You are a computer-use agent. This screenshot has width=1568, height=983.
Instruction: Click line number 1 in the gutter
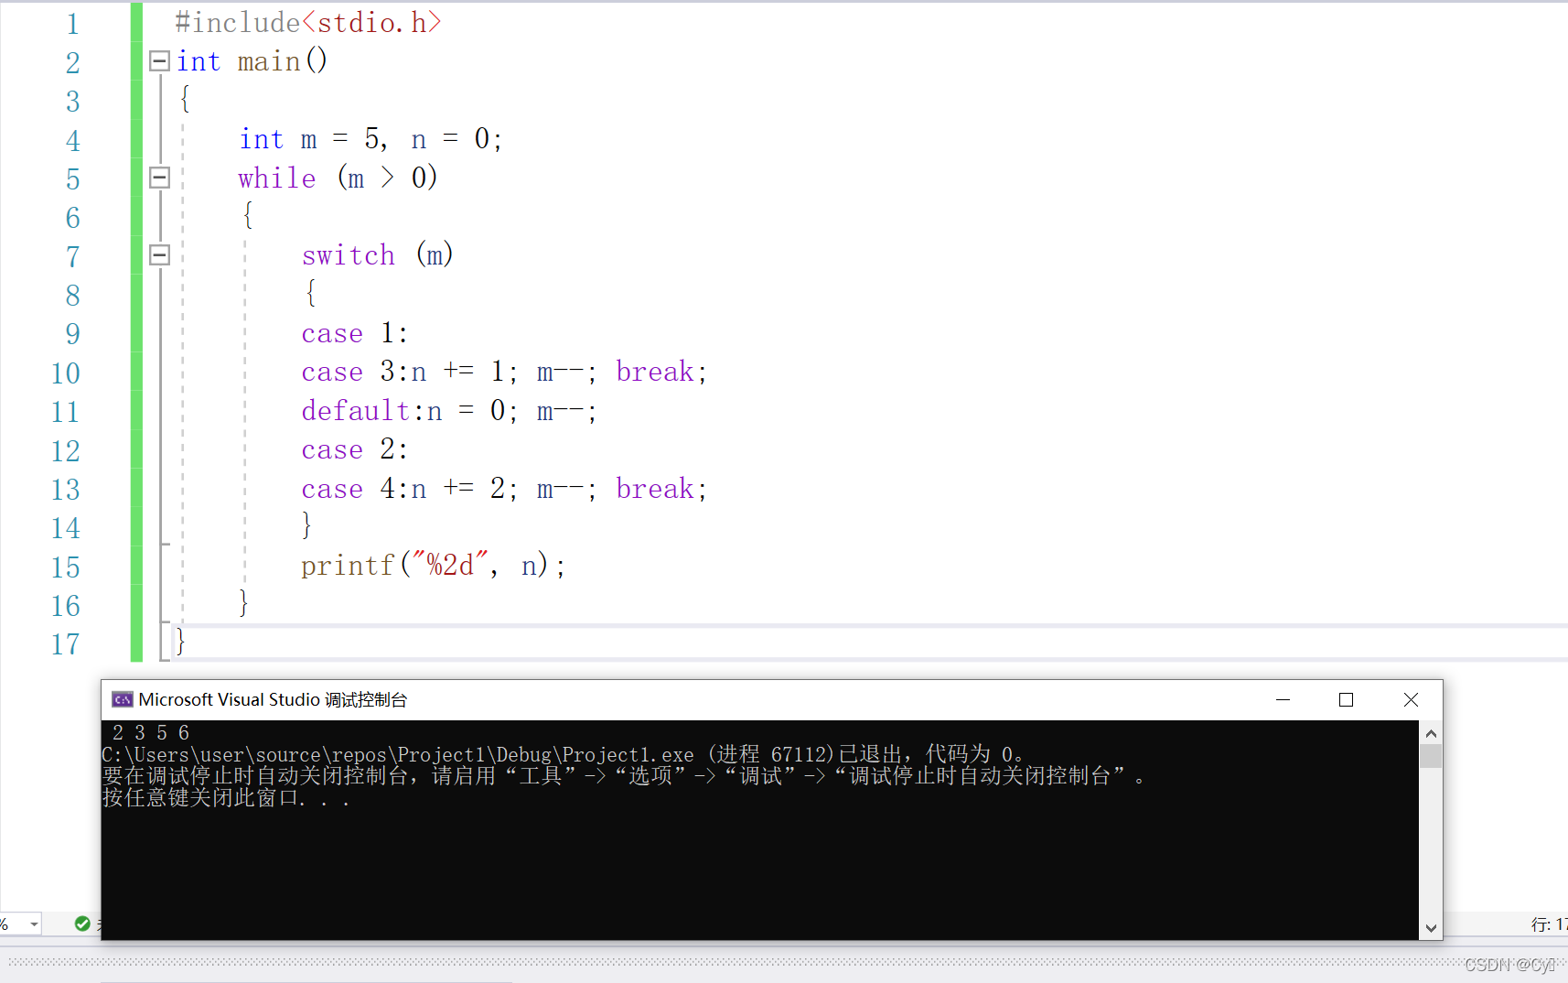[72, 24]
